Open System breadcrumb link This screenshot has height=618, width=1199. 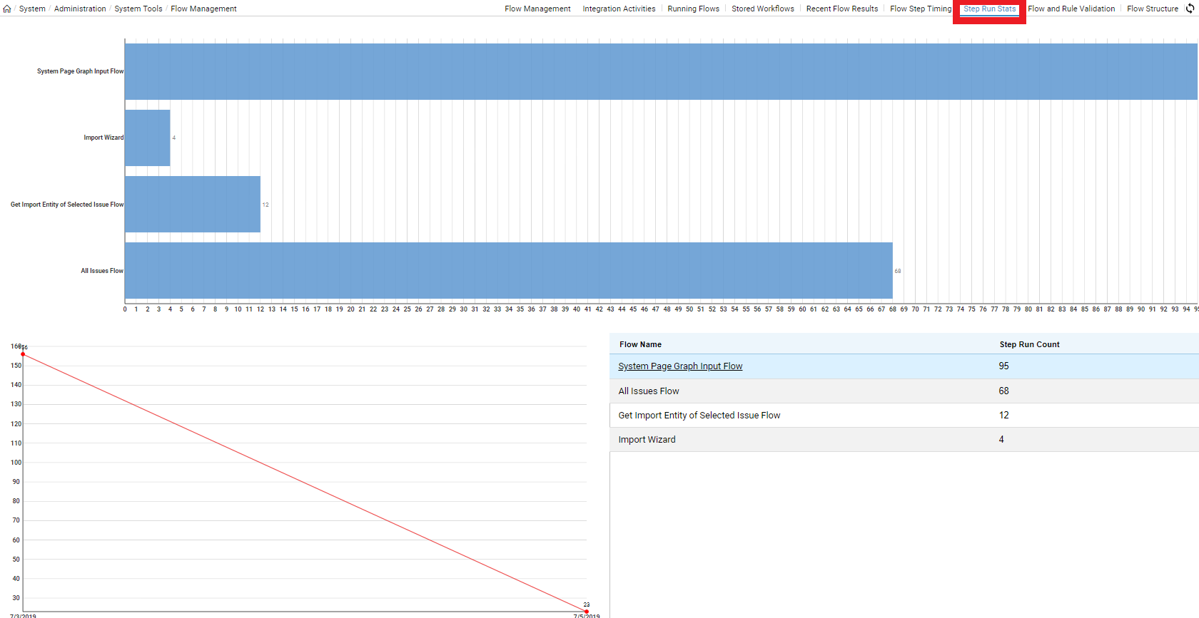(x=32, y=9)
